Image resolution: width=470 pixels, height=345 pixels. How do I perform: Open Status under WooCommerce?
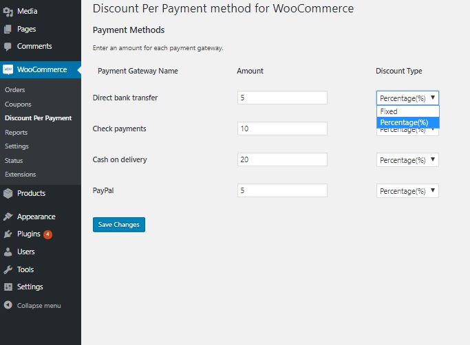pyautogui.click(x=14, y=161)
